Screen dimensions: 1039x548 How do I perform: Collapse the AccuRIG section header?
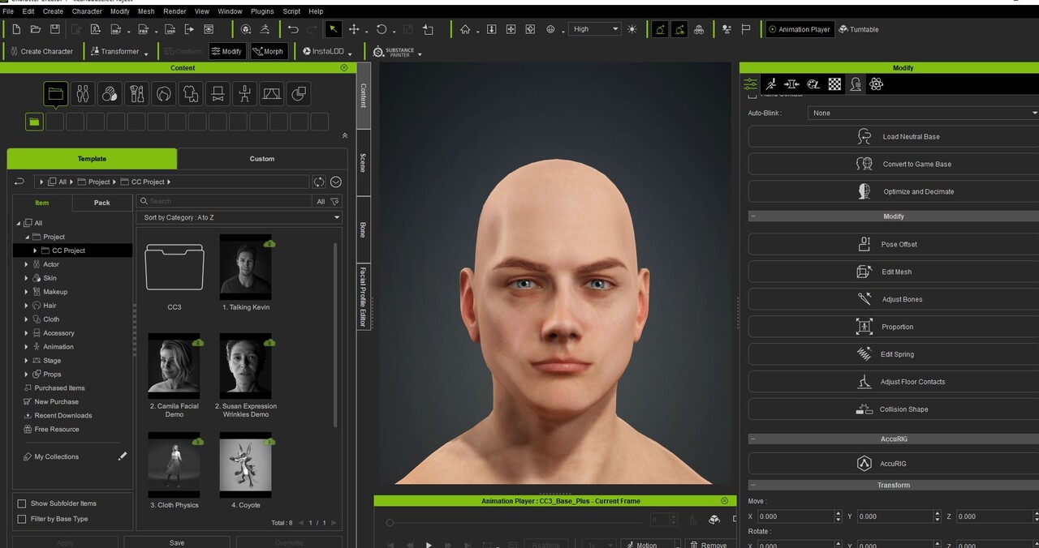click(753, 439)
